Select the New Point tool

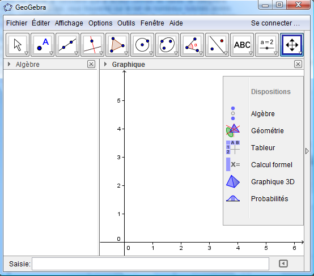(x=43, y=45)
